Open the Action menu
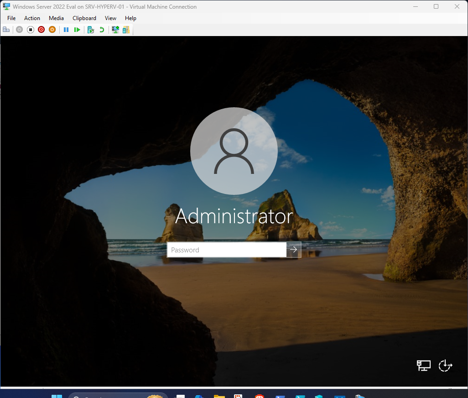The image size is (468, 398). coord(32,18)
